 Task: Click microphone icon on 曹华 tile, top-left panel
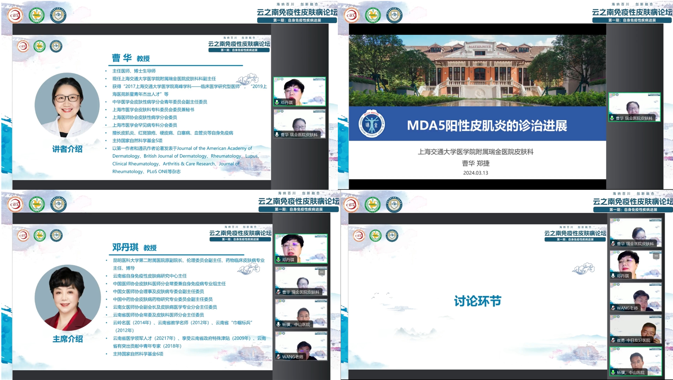[277, 134]
